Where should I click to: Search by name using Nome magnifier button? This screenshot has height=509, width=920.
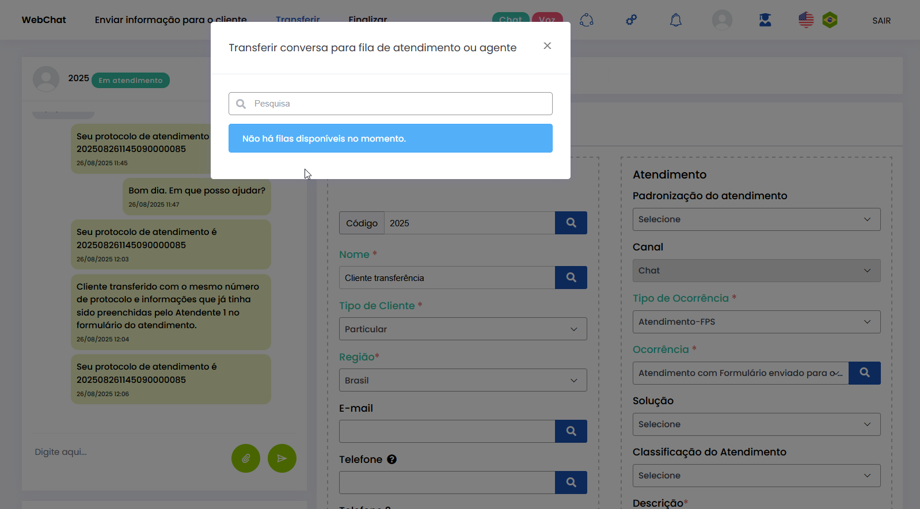(x=571, y=278)
